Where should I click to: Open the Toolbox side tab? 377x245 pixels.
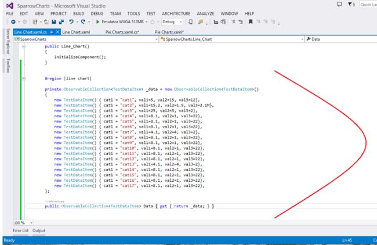pos(8,65)
